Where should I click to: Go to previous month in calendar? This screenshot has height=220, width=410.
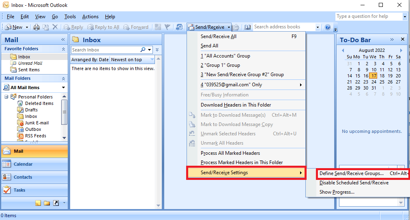pos(343,50)
